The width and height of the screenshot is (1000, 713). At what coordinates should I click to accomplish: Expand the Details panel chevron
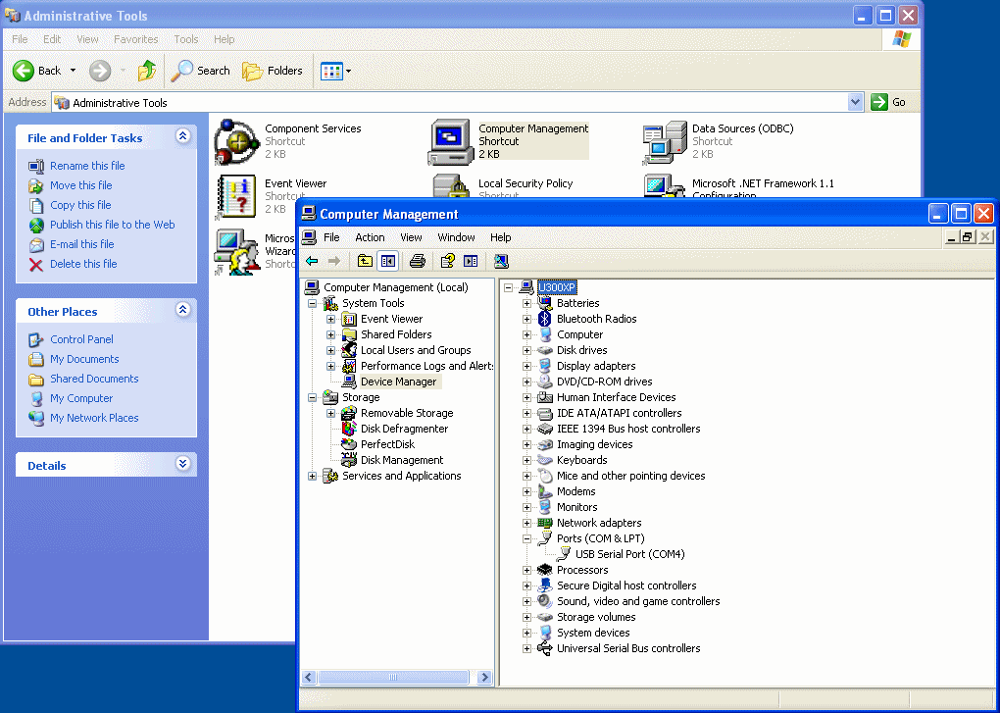click(183, 464)
